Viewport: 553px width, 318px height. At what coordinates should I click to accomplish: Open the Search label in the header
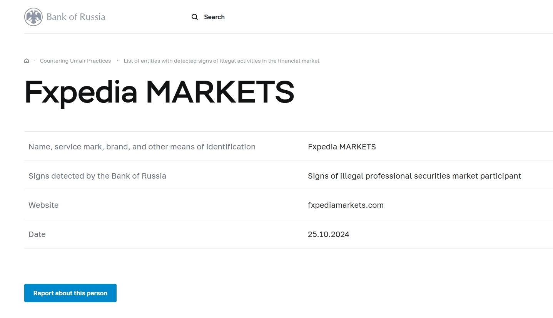coord(214,17)
